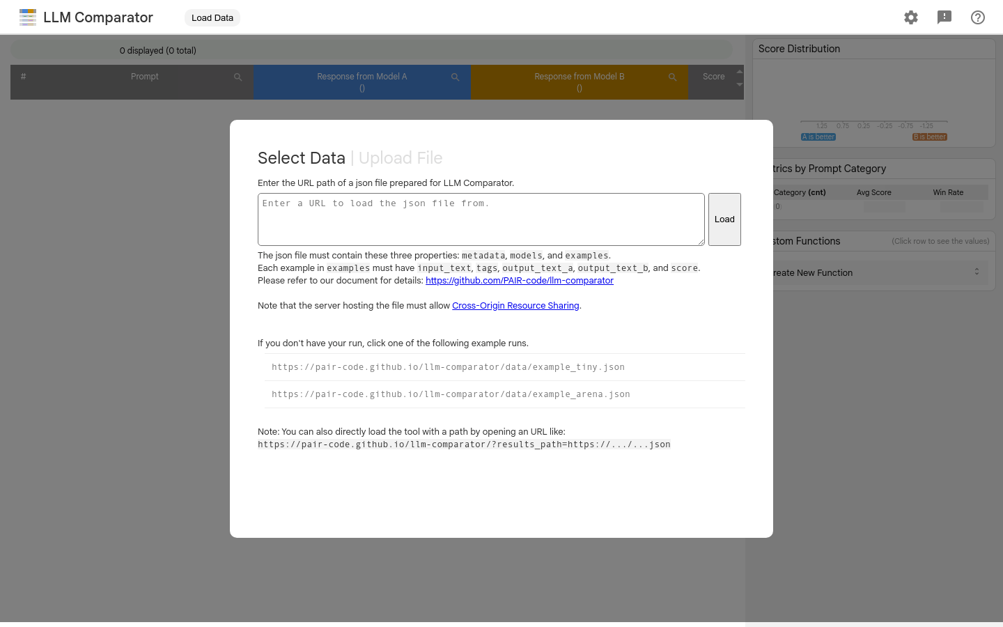The width and height of the screenshot is (1003, 627).
Task: Sort Score column descending arrow
Action: 740,84
